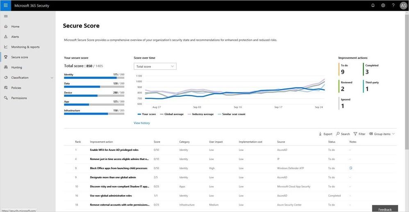Image resolution: width=409 pixels, height=212 pixels.
Task: Sort by the Source column header
Action: coord(281,142)
